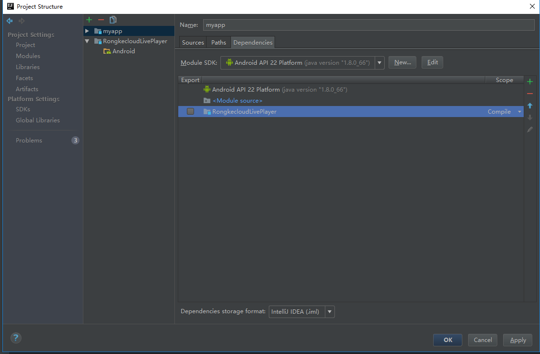The width and height of the screenshot is (540, 354).
Task: Click the New... SDK button
Action: pos(402,62)
